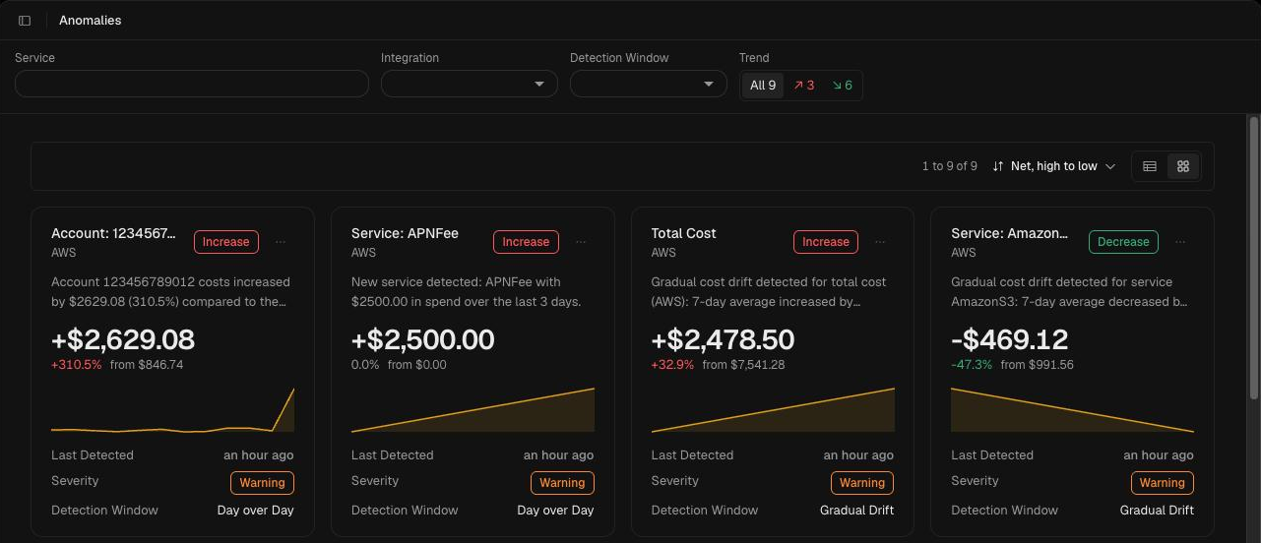Click Increase badge on Total Cost card
This screenshot has height=543, width=1261.
point(826,242)
